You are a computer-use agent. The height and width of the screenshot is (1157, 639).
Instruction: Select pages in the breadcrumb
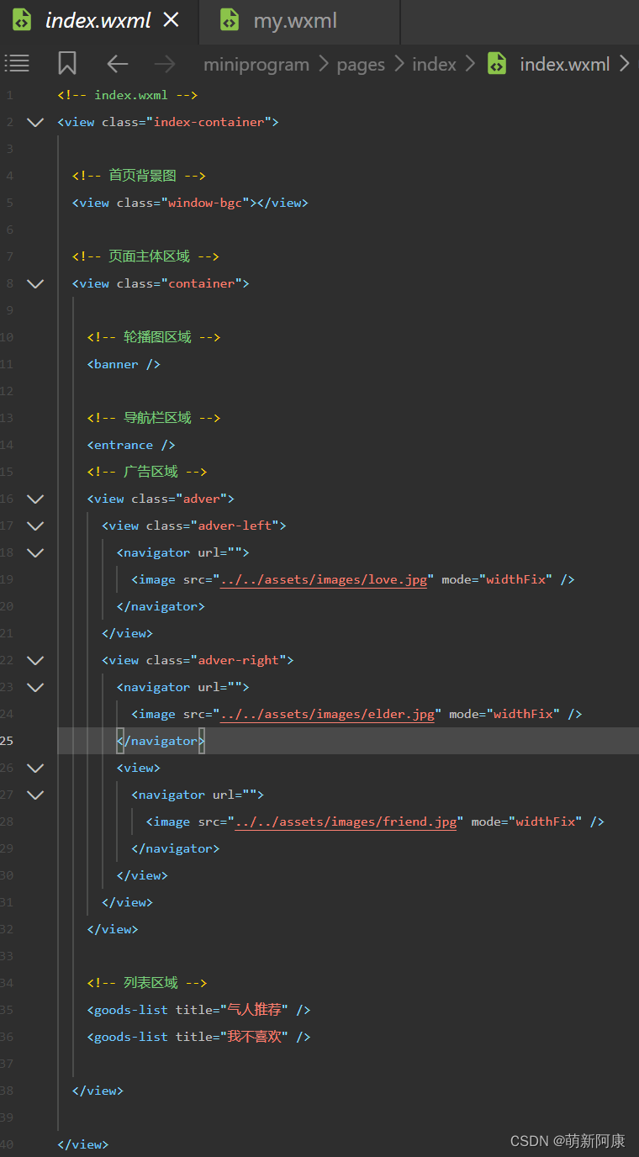tap(361, 65)
